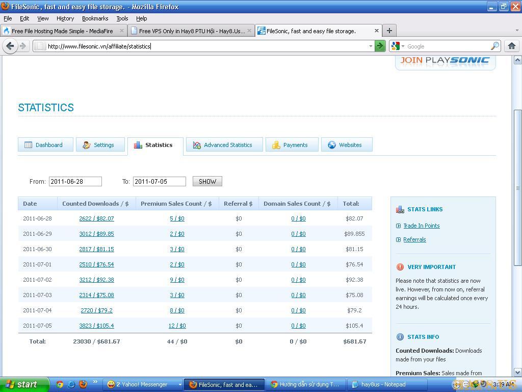Open the address bar history dropdown arrow
The width and height of the screenshot is (522, 392).
371,46
